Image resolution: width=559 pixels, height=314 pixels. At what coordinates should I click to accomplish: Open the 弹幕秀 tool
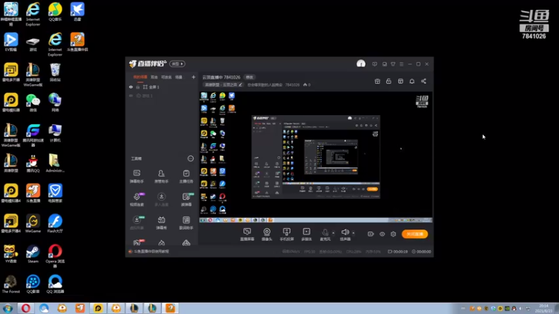[x=161, y=223]
